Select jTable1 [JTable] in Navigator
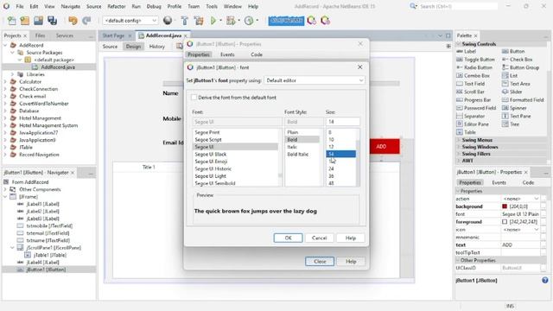Screen dimensions: 553x311 tap(50, 255)
